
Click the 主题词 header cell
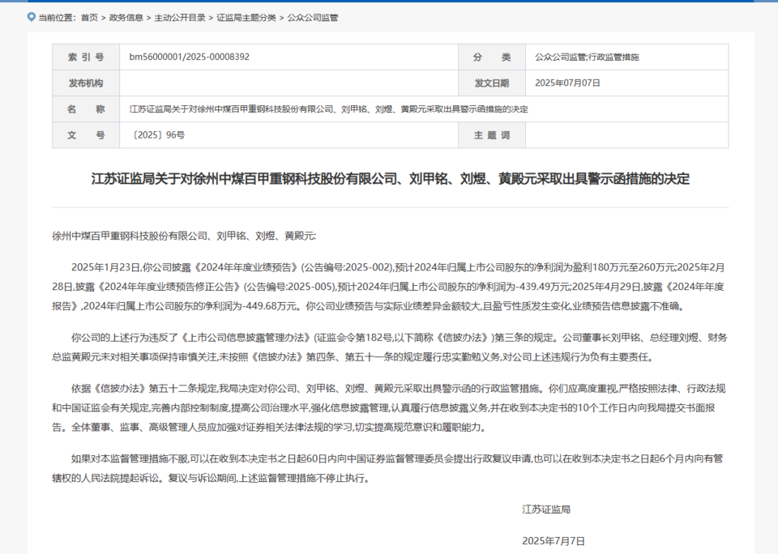492,135
